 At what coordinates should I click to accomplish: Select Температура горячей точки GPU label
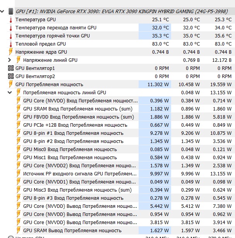[53, 36]
